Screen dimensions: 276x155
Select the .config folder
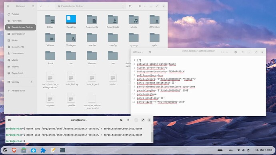(x=113, y=38)
